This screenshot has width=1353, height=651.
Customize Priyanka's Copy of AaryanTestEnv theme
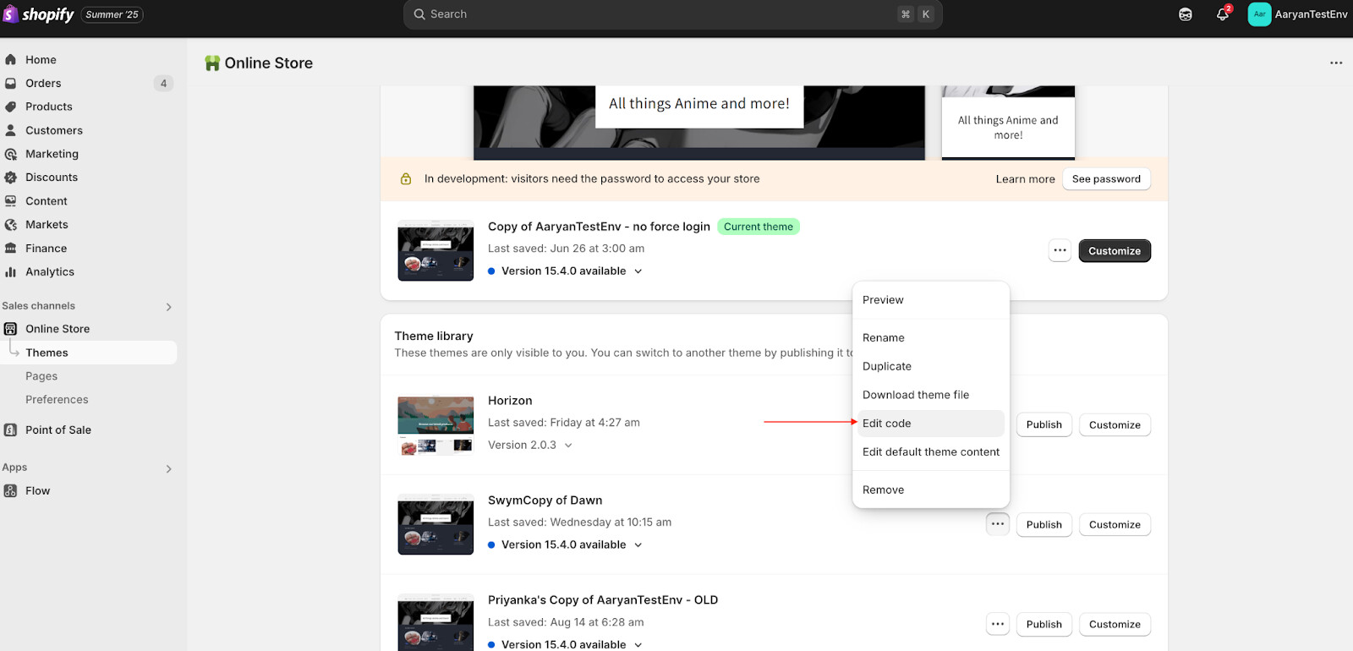(1115, 624)
